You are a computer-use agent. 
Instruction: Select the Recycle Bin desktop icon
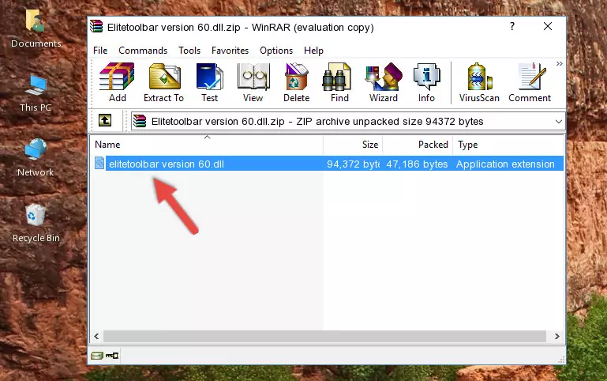pos(36,223)
